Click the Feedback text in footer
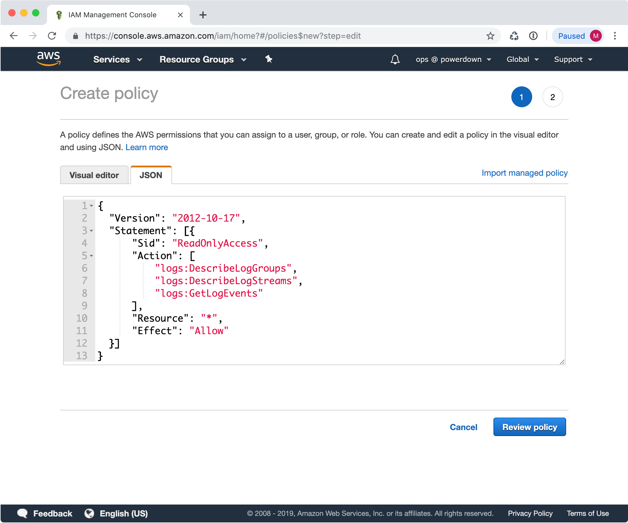Screen dimensions: 628x523 coord(53,513)
